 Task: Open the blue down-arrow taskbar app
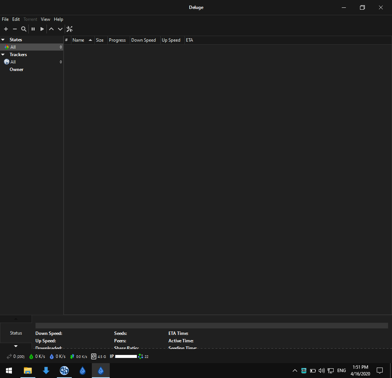point(46,371)
